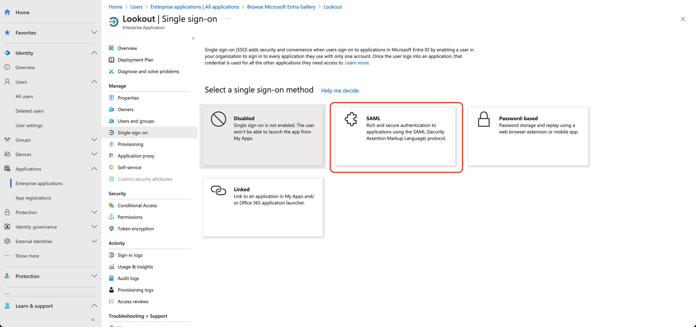Open the Help me decide link
Image resolution: width=696 pixels, height=327 pixels.
point(340,90)
